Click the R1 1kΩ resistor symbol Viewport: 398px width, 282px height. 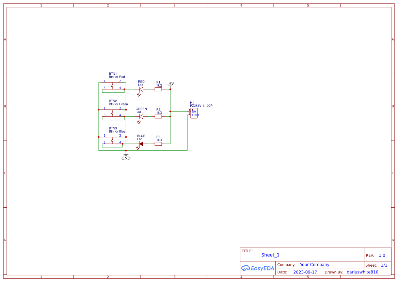(158, 89)
